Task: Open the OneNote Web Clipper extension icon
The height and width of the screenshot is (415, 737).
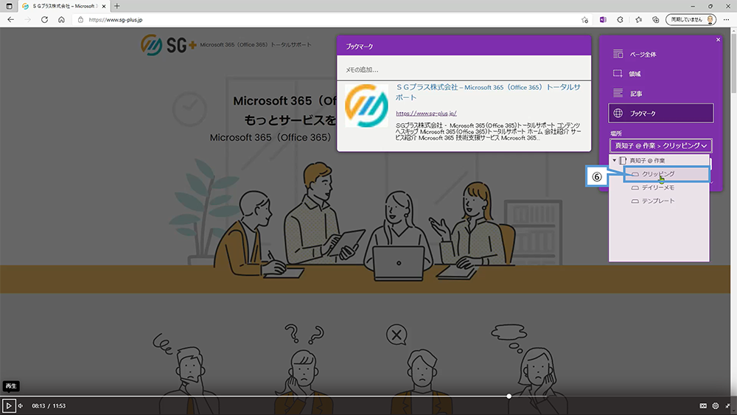Action: point(603,20)
